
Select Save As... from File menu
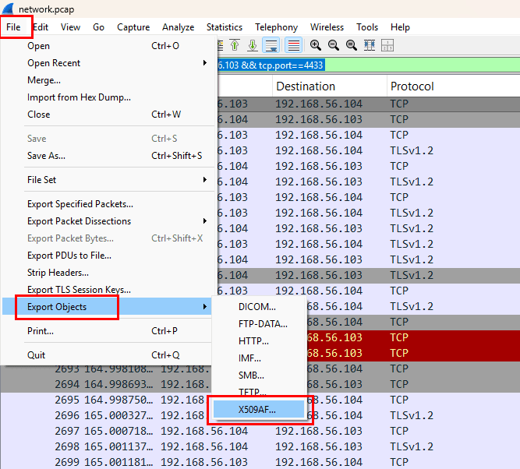coord(46,156)
